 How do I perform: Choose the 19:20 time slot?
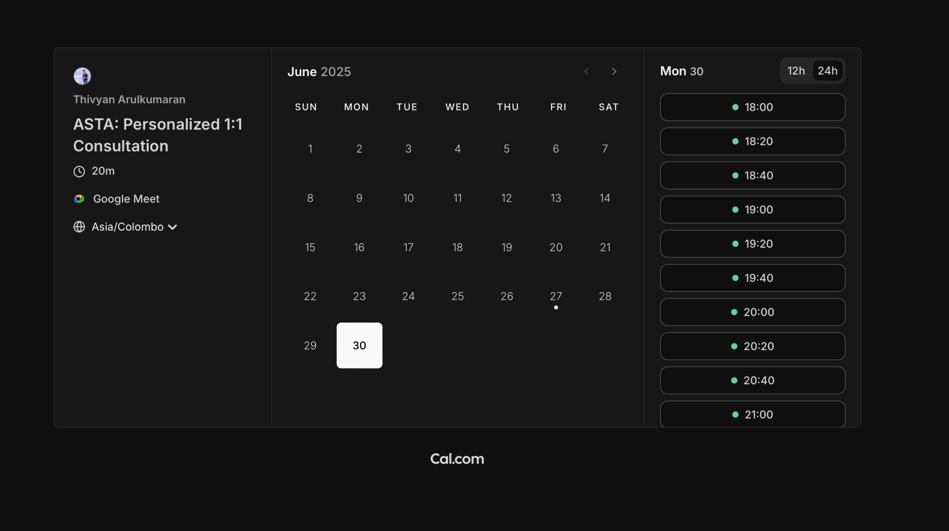(752, 244)
